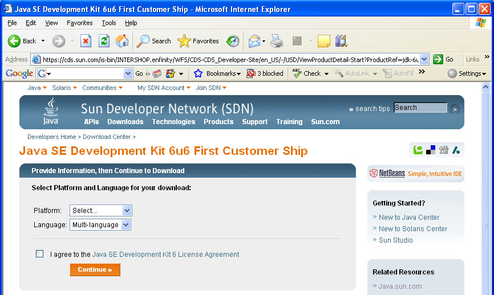Open the History clock icon
The image size is (494, 295).
(x=233, y=41)
